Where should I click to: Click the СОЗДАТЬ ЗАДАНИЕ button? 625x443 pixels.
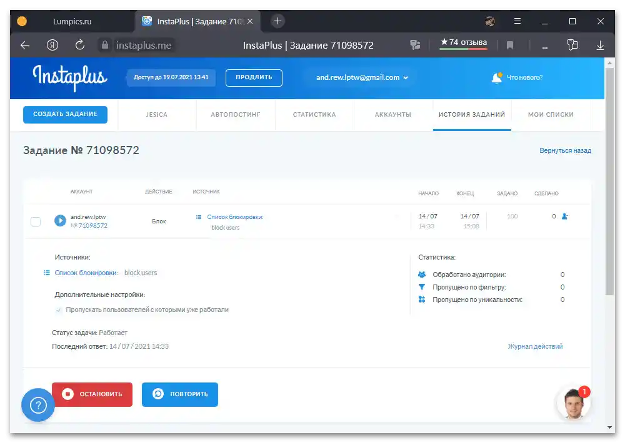pos(66,114)
